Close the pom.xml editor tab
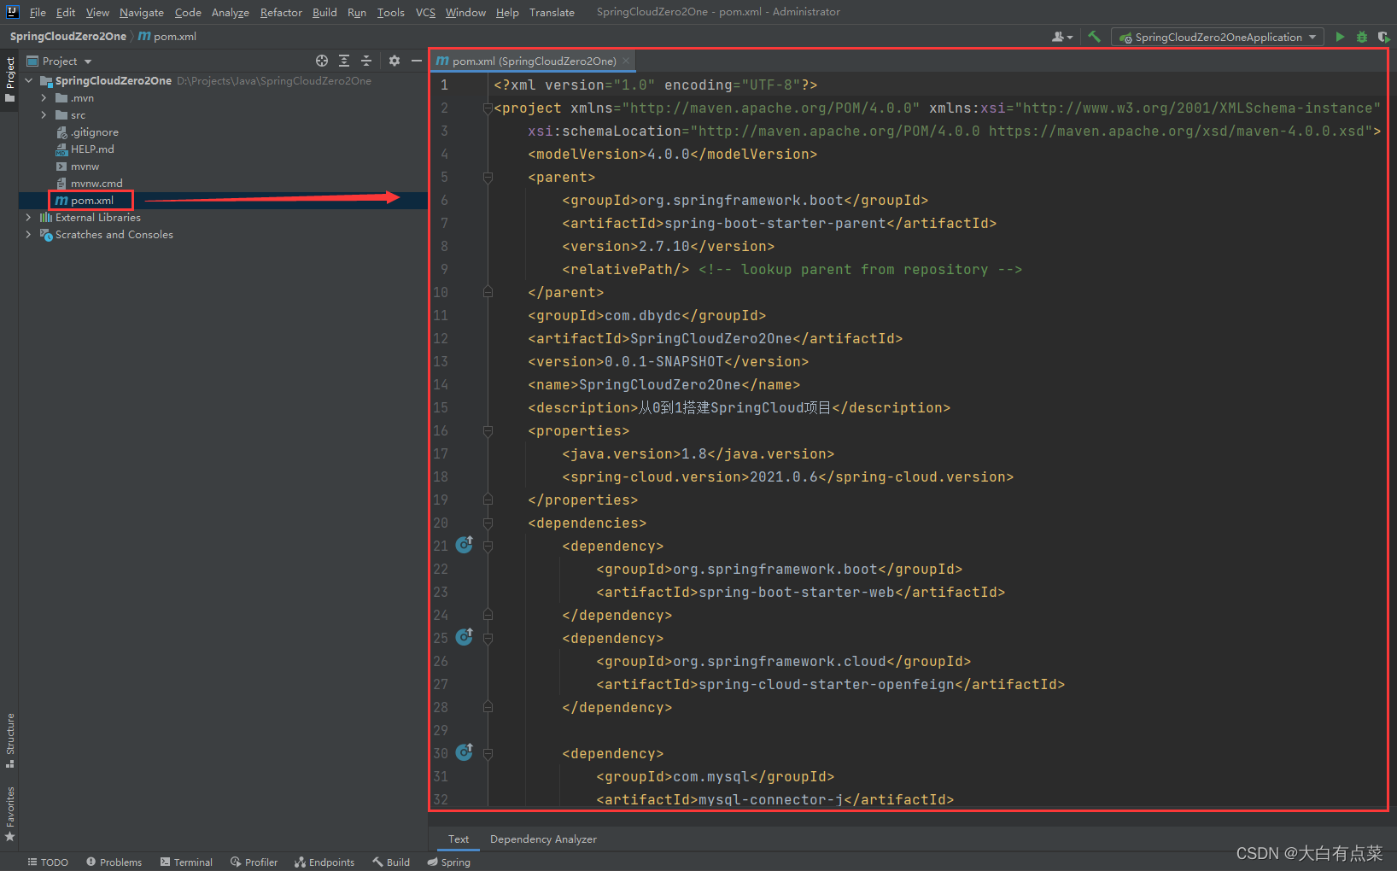Viewport: 1397px width, 871px height. (x=626, y=61)
